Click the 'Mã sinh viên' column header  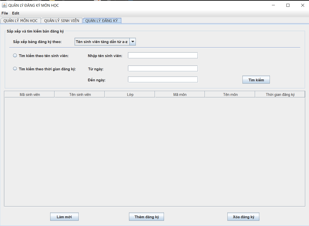pos(30,94)
